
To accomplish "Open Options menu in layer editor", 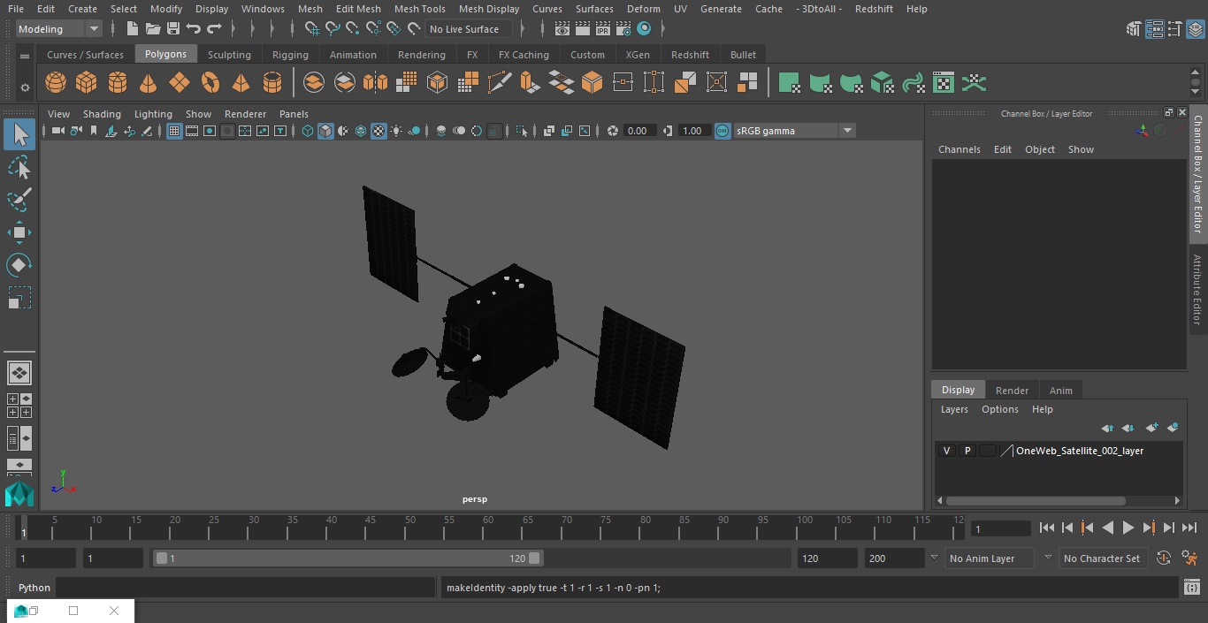I will (x=1000, y=409).
